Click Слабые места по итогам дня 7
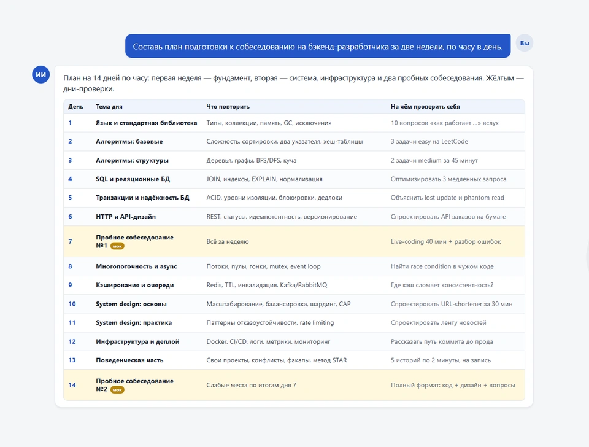Screen dimensions: 589x447 (x=252, y=385)
